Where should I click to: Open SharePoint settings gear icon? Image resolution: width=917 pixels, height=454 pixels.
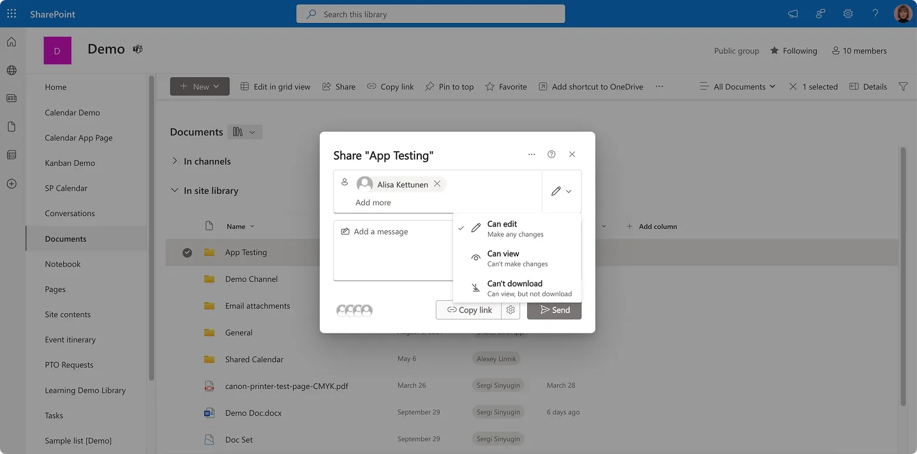click(x=847, y=13)
